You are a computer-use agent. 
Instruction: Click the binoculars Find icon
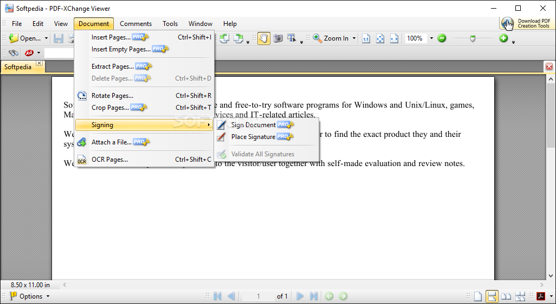click(14, 53)
